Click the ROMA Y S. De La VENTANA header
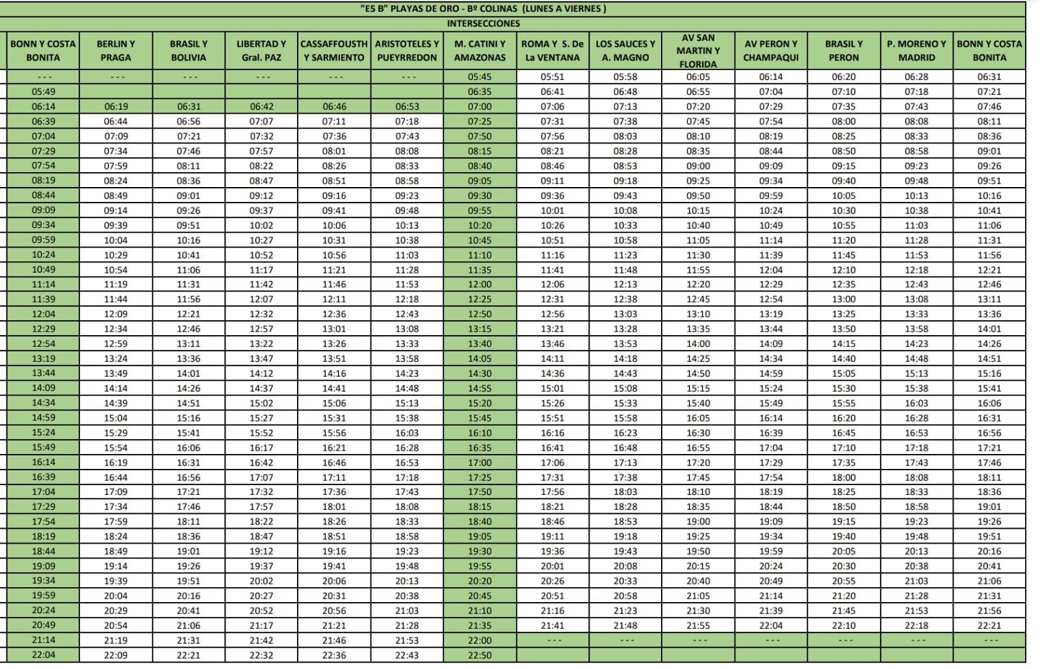Viewport: 1040px width, 669px height. [x=552, y=51]
